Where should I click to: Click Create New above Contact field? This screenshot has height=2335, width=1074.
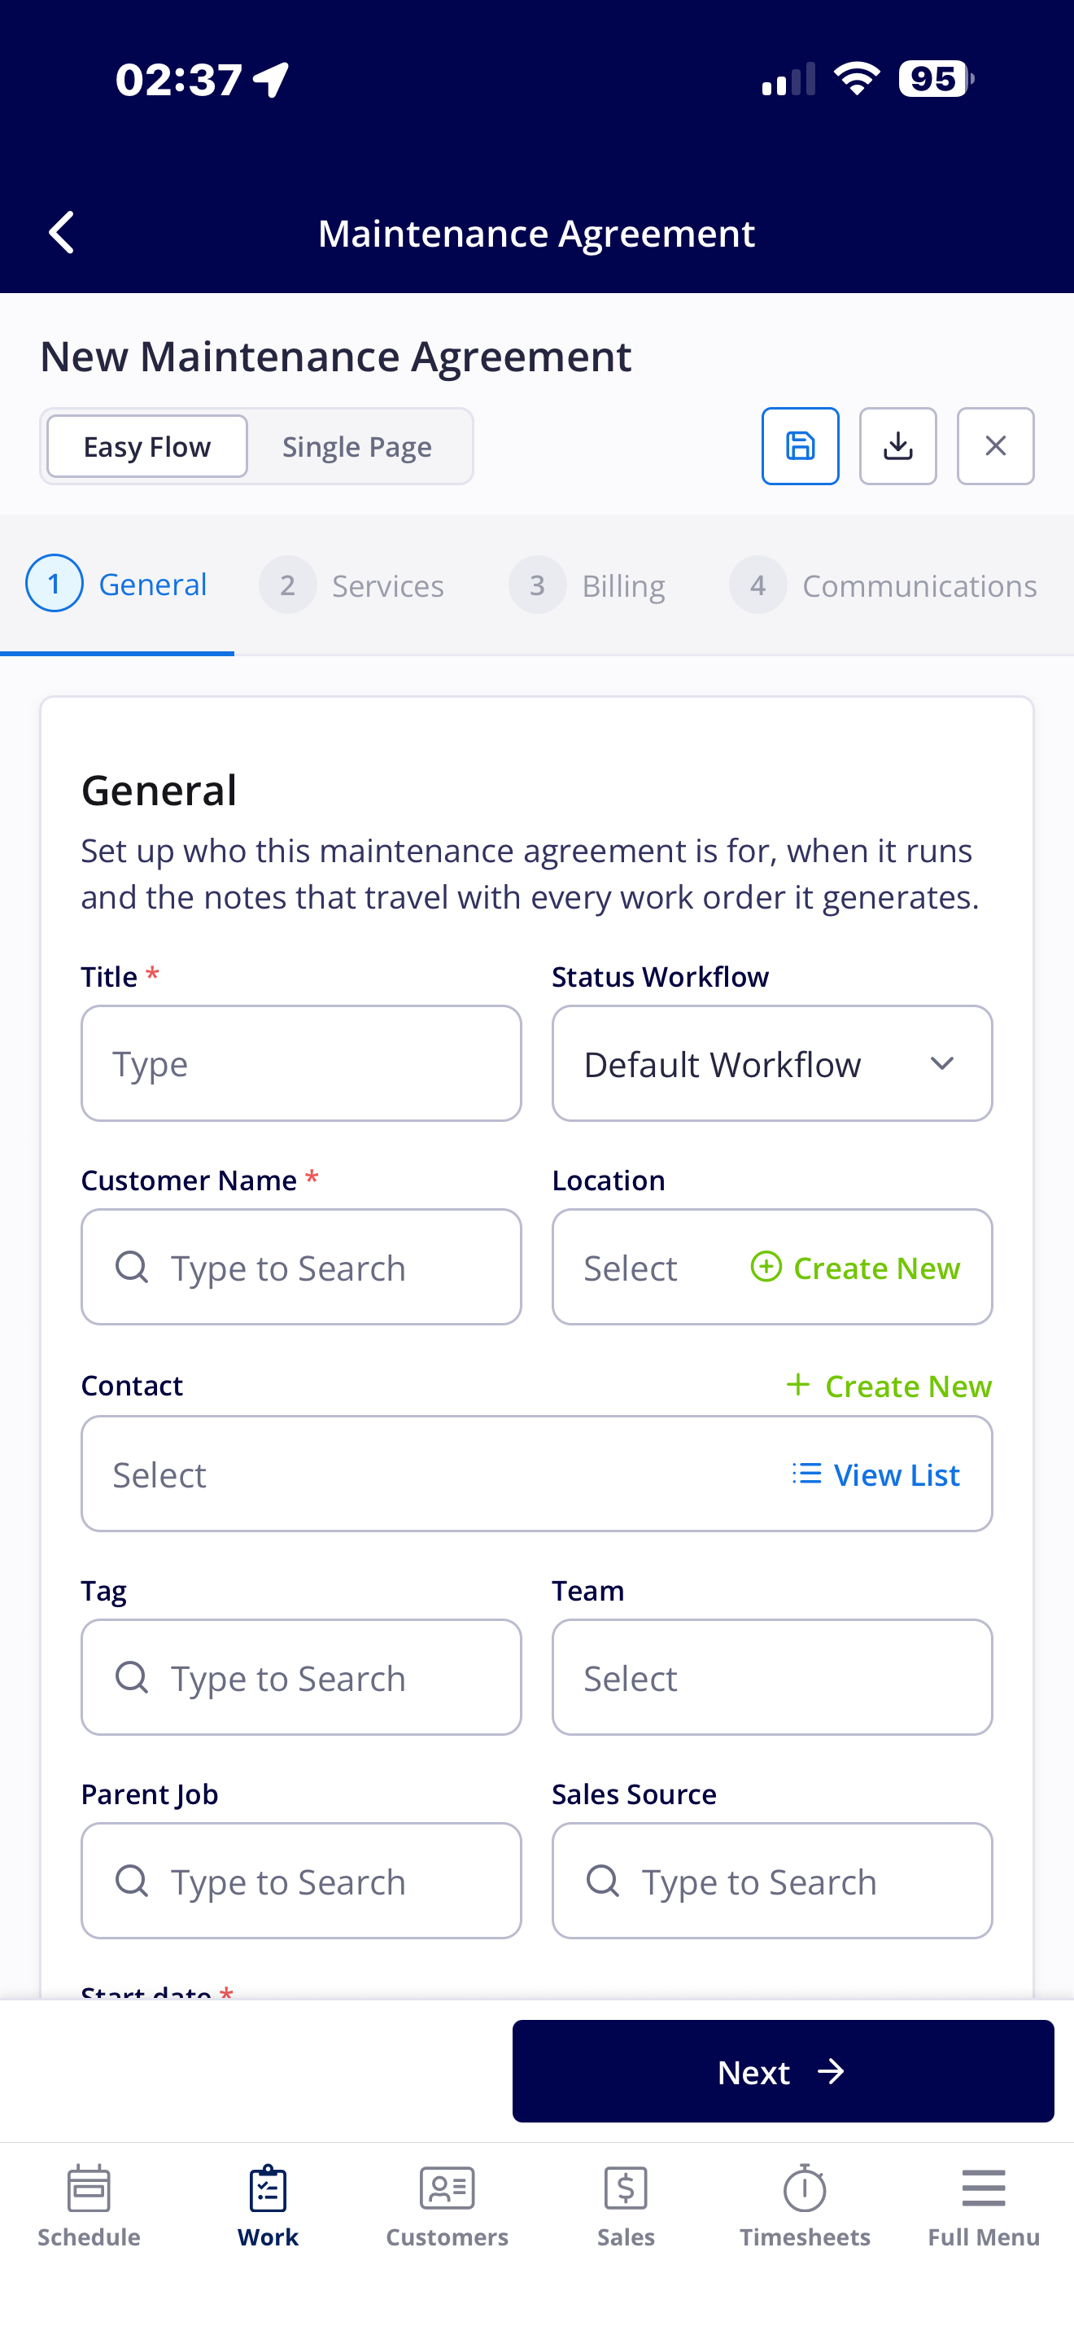[888, 1385]
